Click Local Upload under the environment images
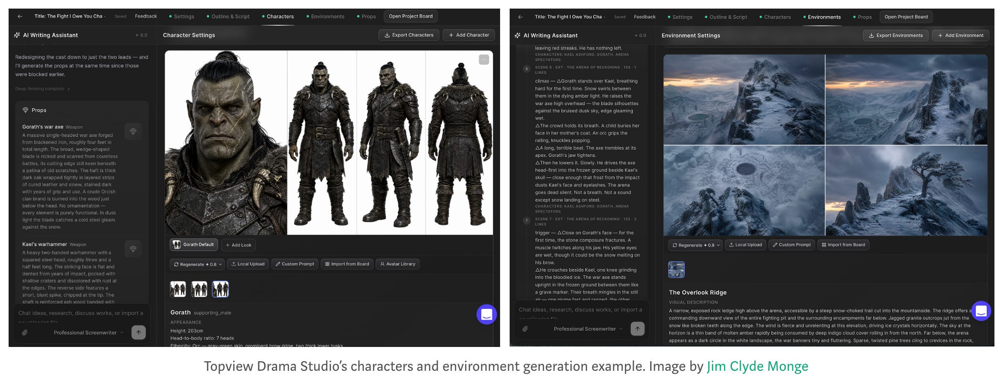The height and width of the screenshot is (387, 1004). pos(746,245)
